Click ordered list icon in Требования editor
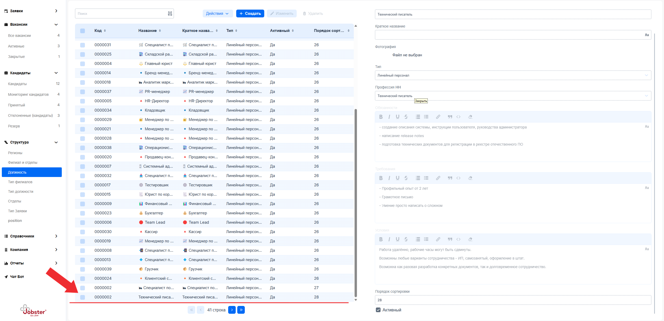Screen dimensions: 664x321 click(x=418, y=178)
